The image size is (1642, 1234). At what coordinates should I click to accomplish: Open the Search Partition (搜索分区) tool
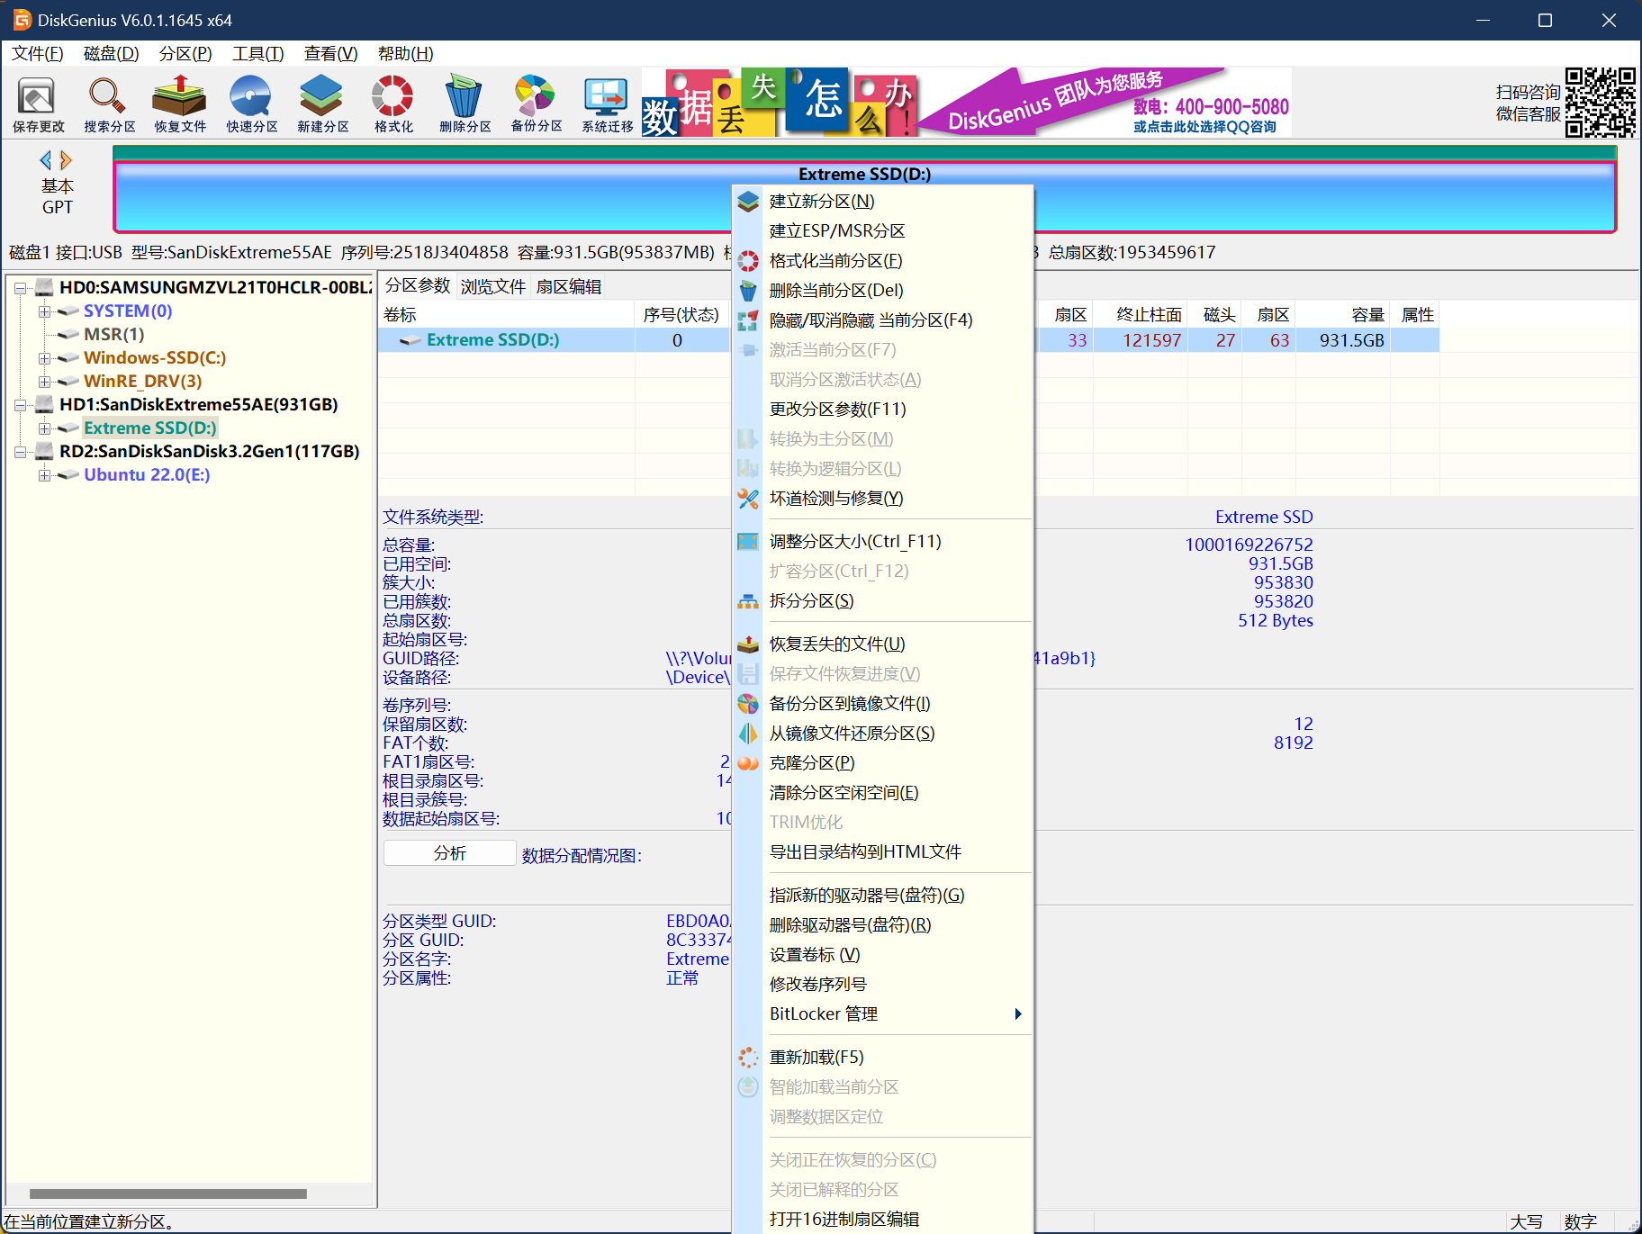[109, 104]
